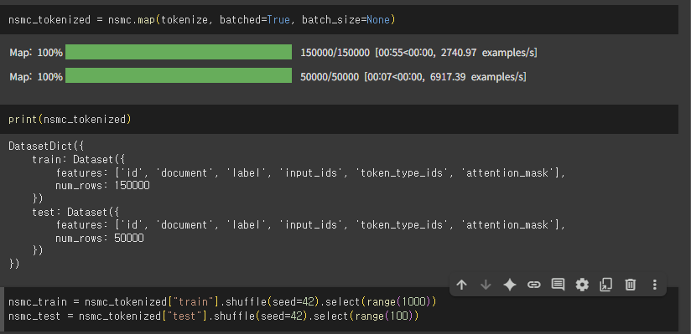Click the nsmc_train shuffle code line
This screenshot has height=334, width=691.
pos(222,302)
